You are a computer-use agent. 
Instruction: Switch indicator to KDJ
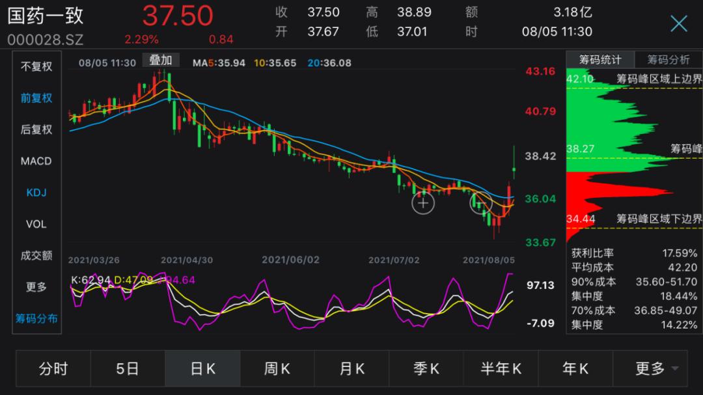click(x=36, y=193)
